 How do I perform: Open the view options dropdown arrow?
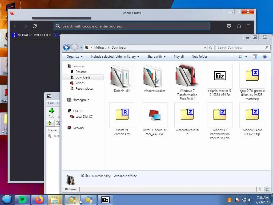pyautogui.click(x=246, y=57)
